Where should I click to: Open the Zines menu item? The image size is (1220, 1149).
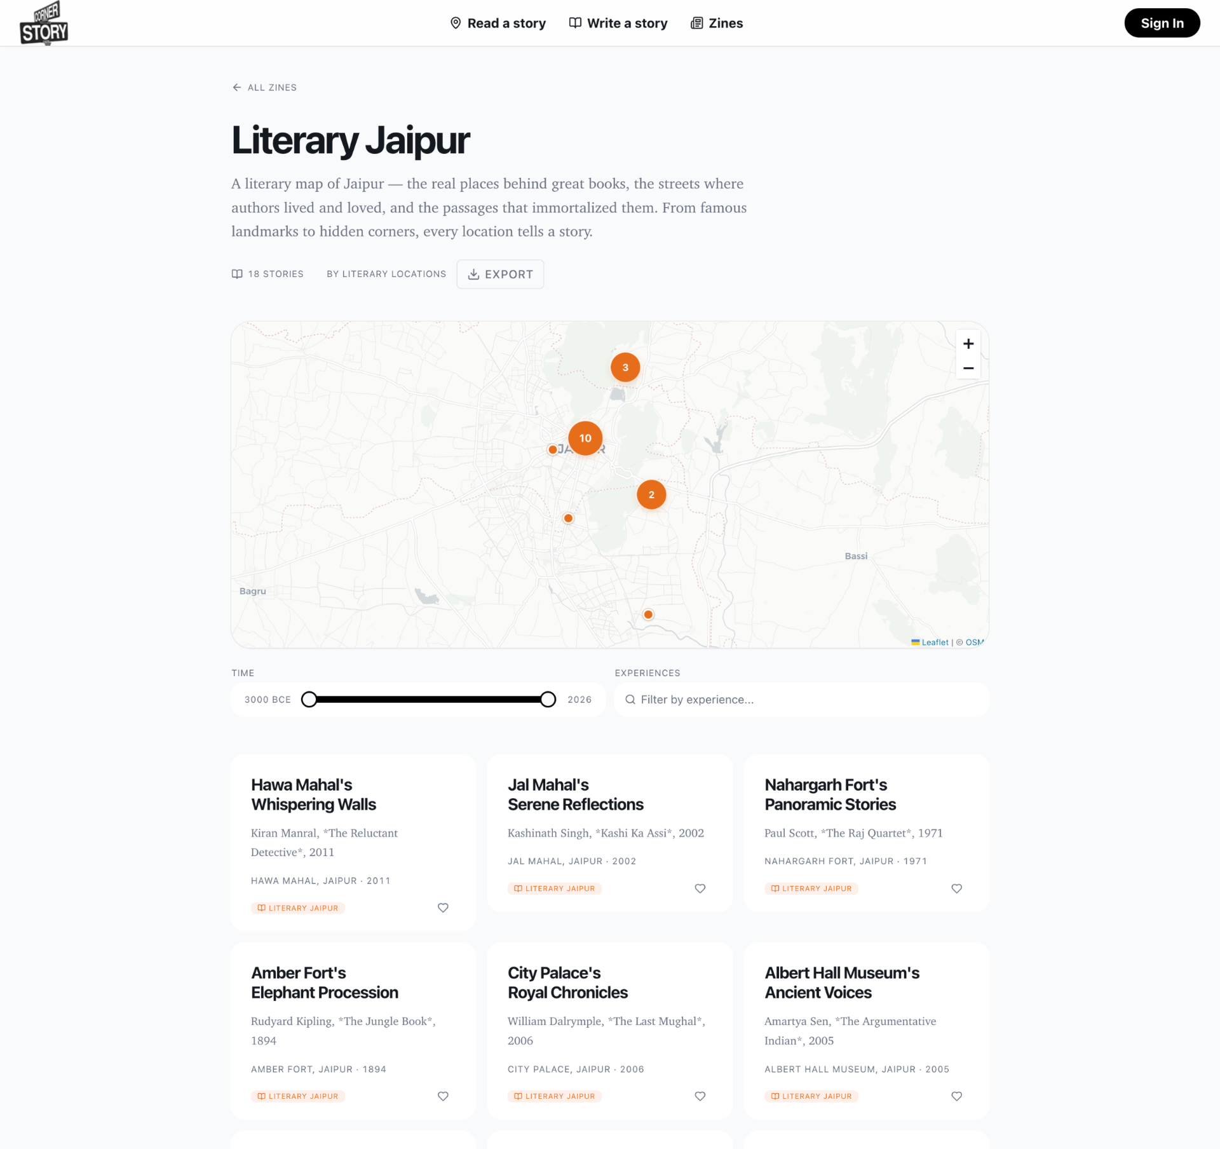717,24
